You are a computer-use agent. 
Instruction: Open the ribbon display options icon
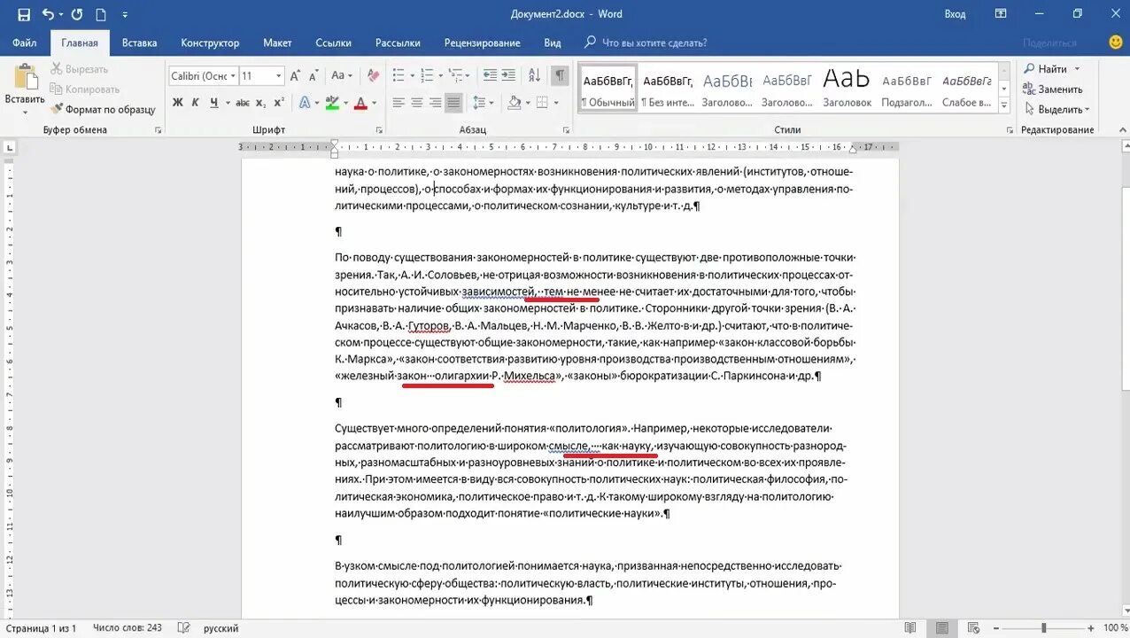click(1001, 14)
